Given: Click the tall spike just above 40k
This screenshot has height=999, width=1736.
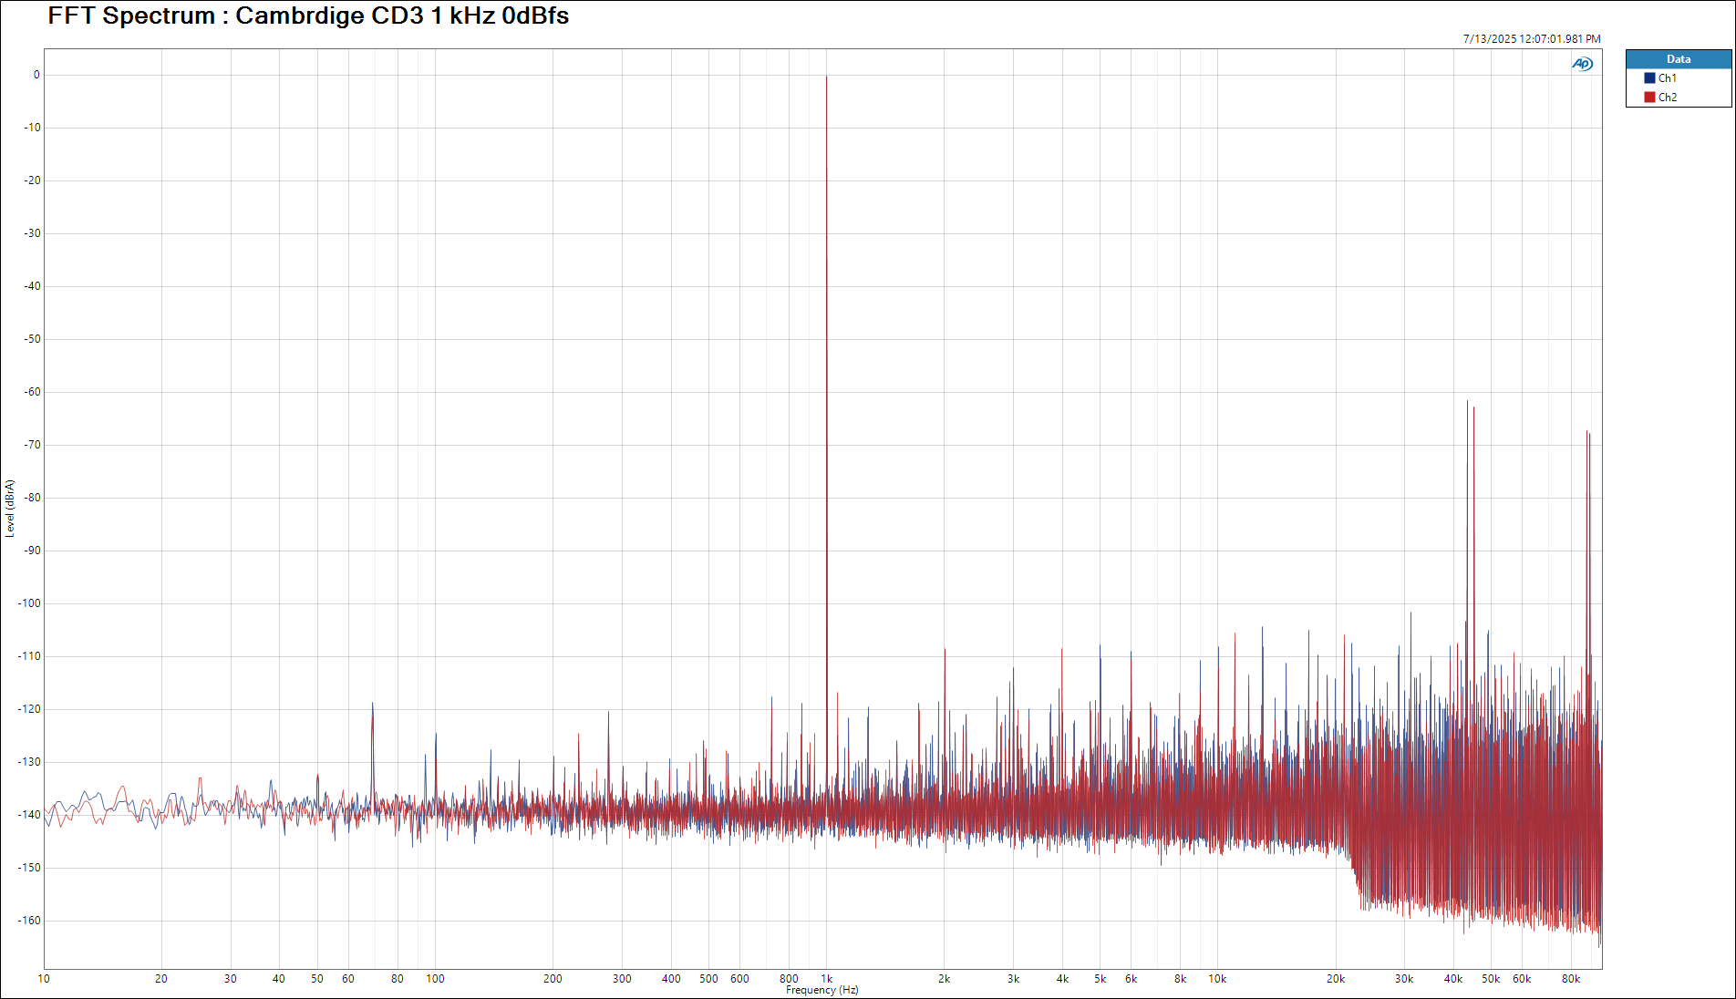Looking at the screenshot, I should [1468, 403].
